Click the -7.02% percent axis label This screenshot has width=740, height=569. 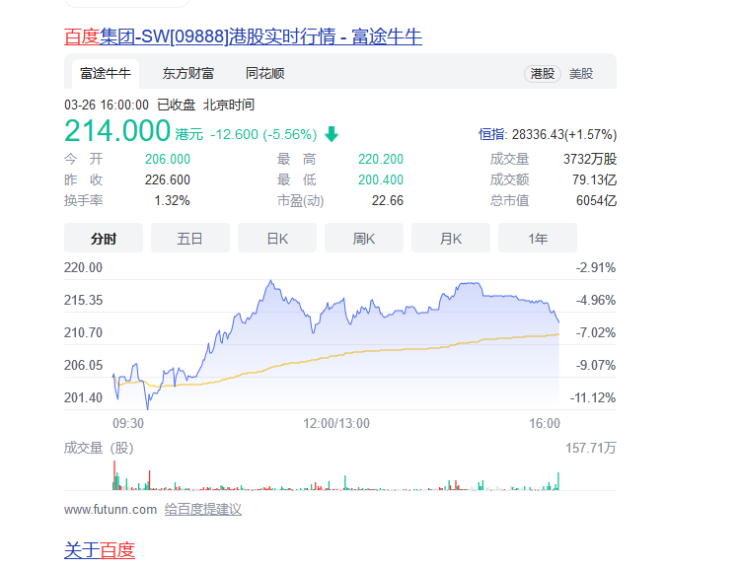(x=596, y=332)
